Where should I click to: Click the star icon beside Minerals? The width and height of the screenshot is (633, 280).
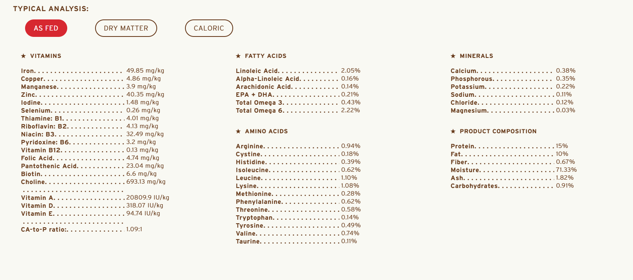click(453, 56)
